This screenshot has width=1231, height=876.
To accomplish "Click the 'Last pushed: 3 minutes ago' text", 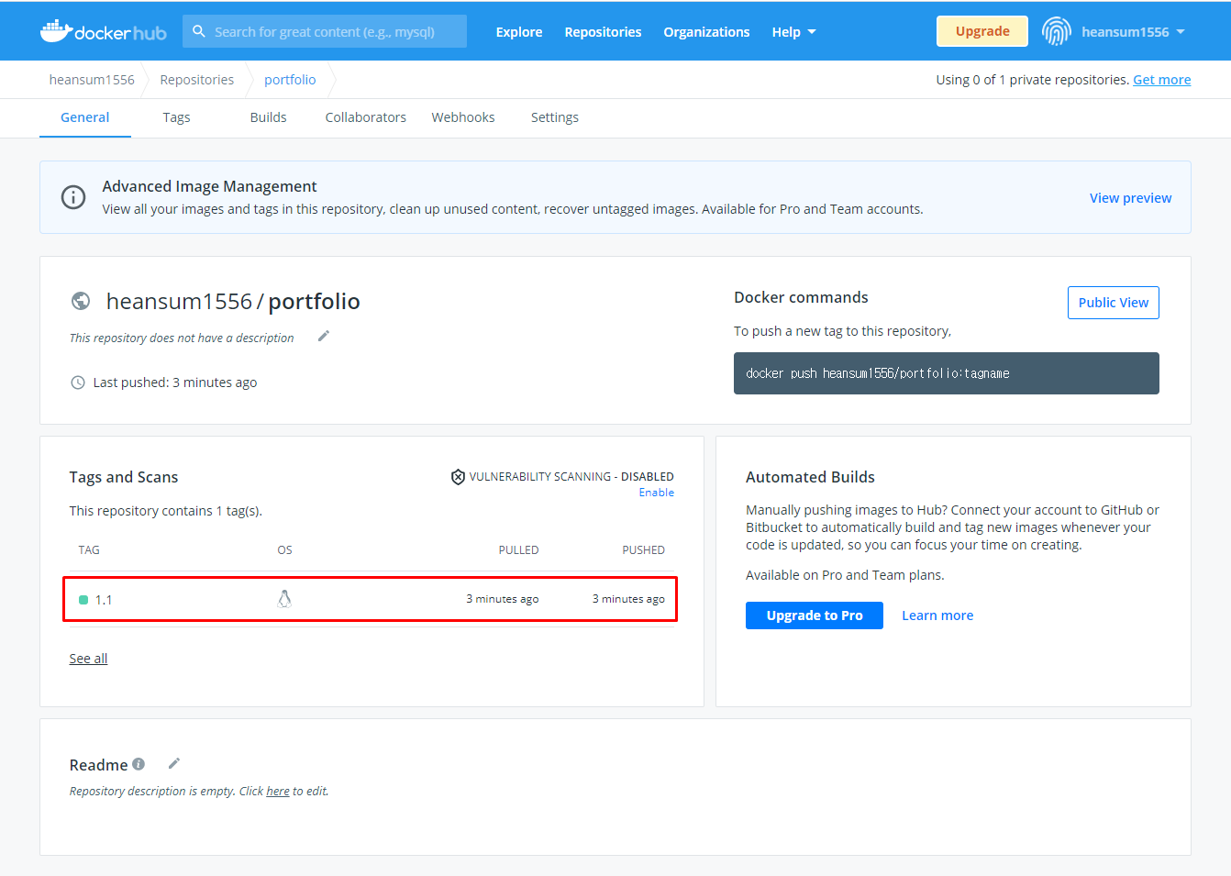I will pyautogui.click(x=175, y=383).
